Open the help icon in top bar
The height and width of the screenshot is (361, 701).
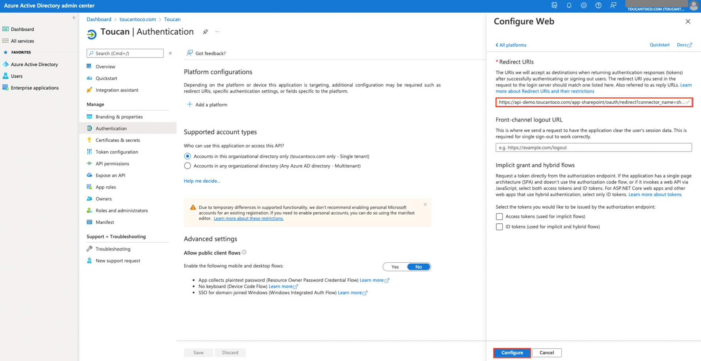tap(598, 6)
